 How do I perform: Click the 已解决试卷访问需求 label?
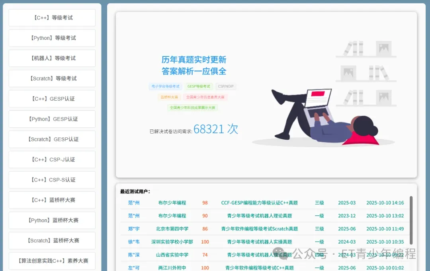tap(170, 132)
